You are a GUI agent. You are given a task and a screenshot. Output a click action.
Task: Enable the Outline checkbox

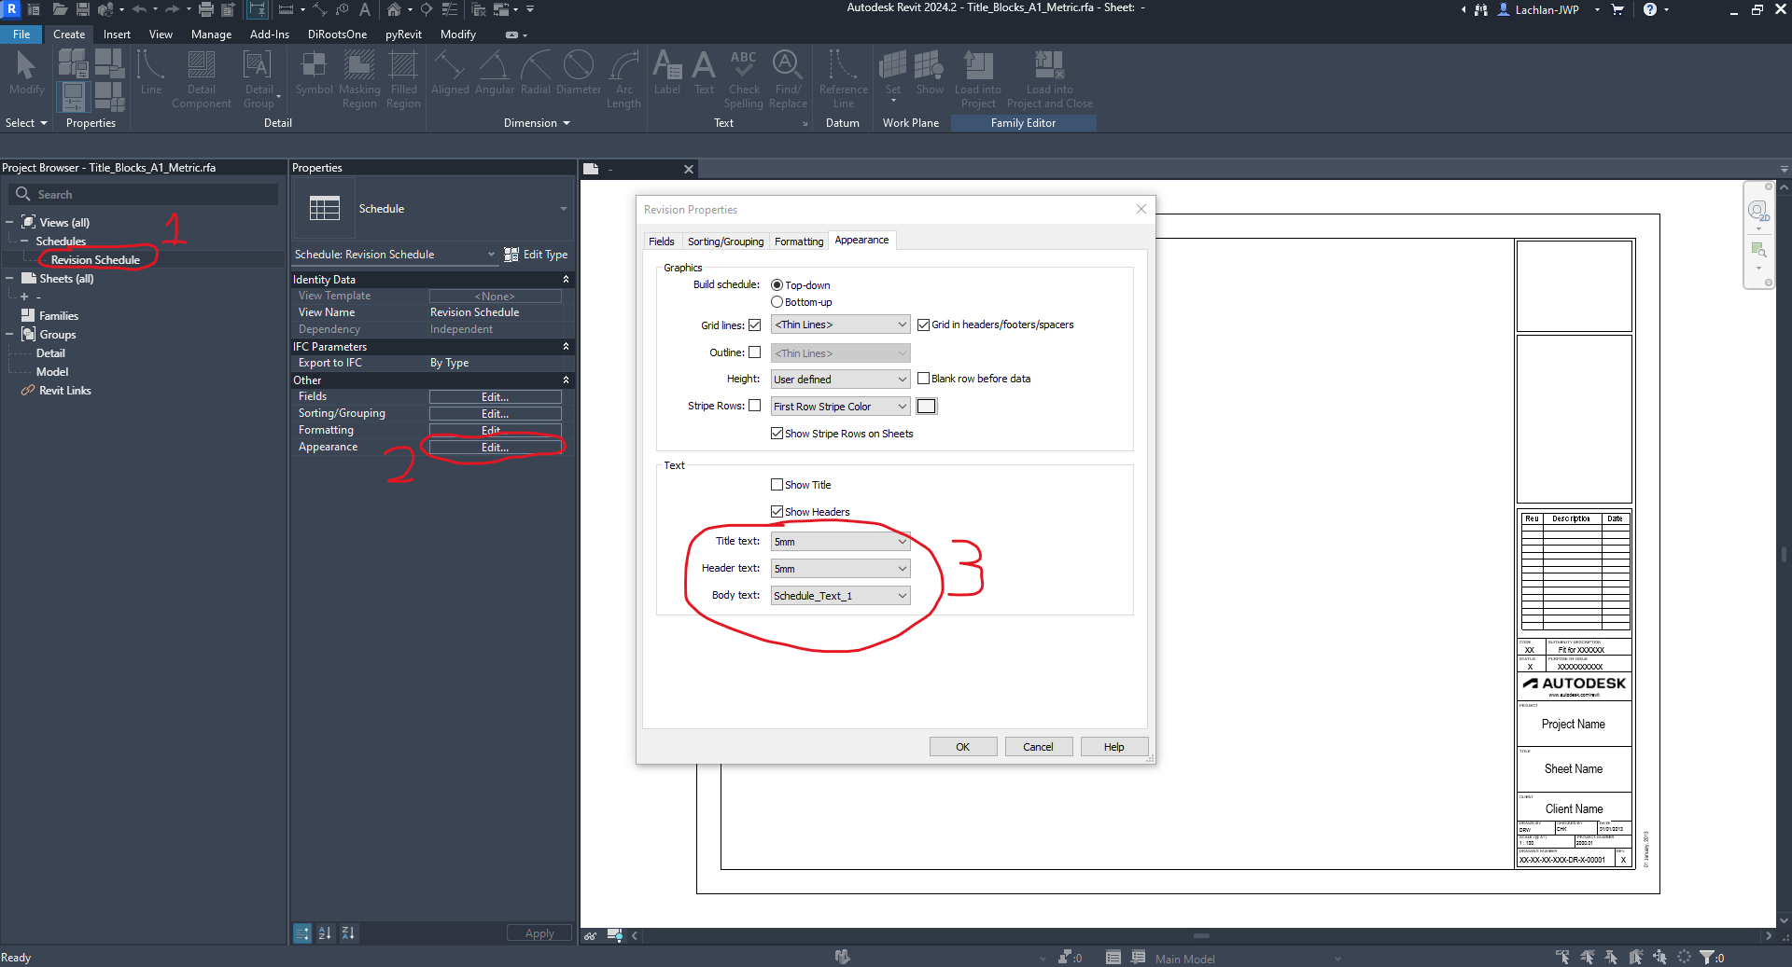(755, 352)
